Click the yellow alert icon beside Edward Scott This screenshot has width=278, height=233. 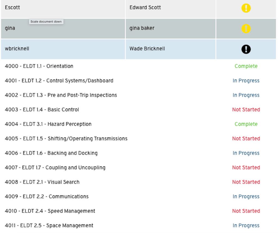(246, 8)
